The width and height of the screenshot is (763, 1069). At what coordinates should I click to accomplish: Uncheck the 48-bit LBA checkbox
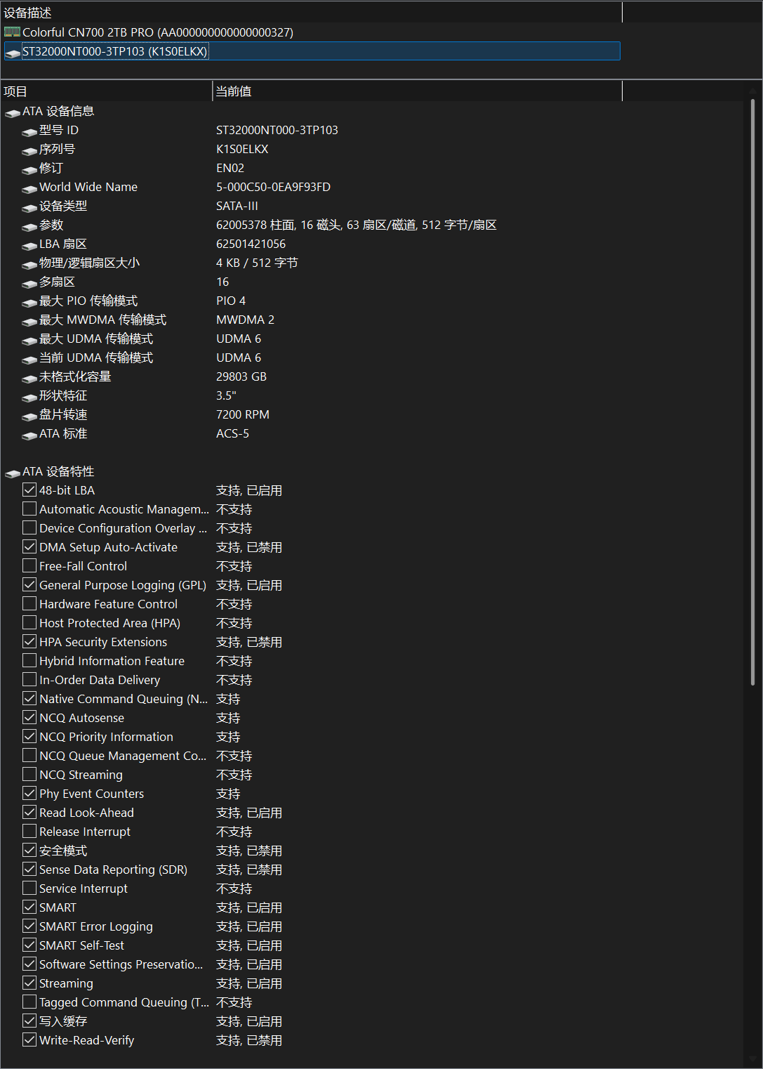point(29,490)
